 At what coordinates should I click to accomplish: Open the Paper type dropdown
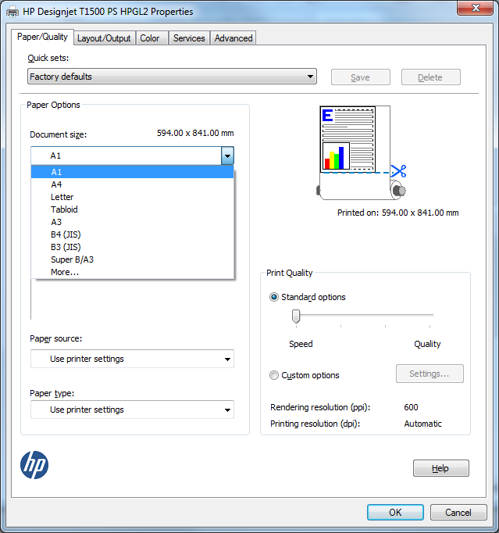132,410
